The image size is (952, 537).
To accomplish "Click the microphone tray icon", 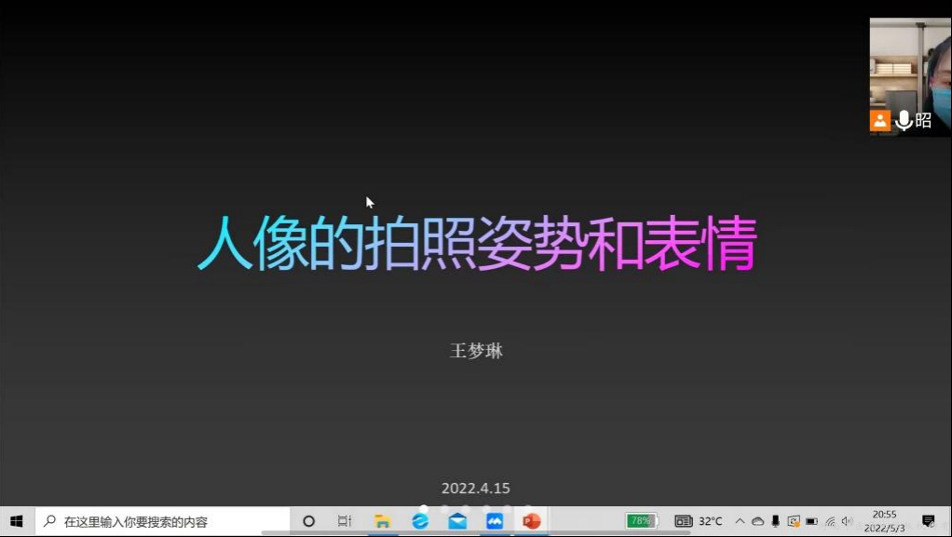I will click(775, 521).
